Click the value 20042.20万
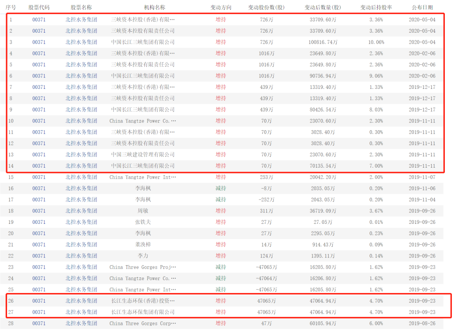Image resolution: width=471 pixels, height=331 pixels. tap(323, 177)
